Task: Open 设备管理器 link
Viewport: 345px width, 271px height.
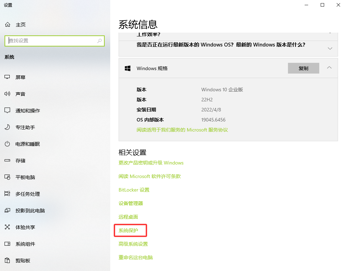Action: [x=131, y=203]
